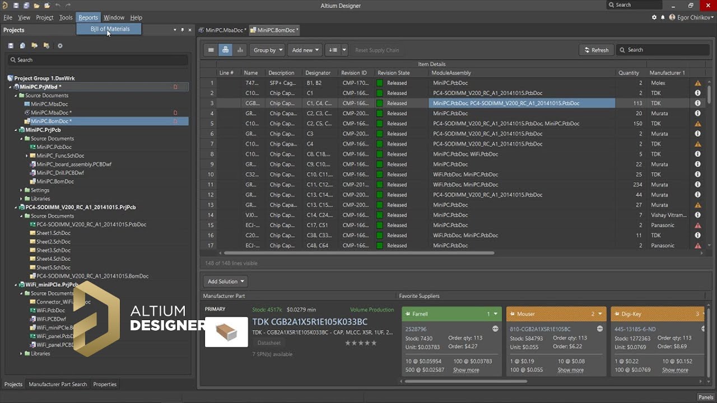
Task: Open the Add Solution dropdown
Action: (226, 282)
